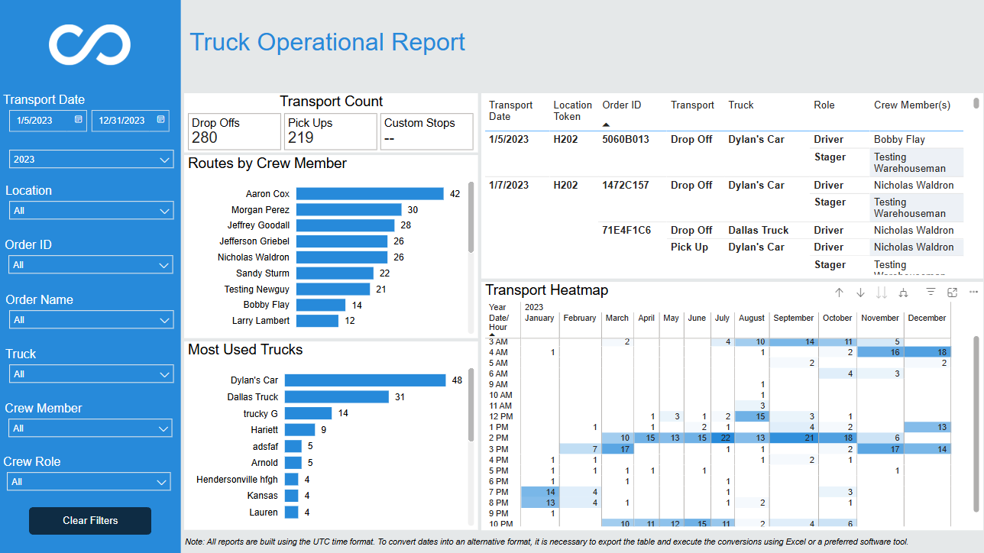Screen dimensions: 984x553
Task: Open more options ellipsis on heatmap
Action: pos(973,293)
